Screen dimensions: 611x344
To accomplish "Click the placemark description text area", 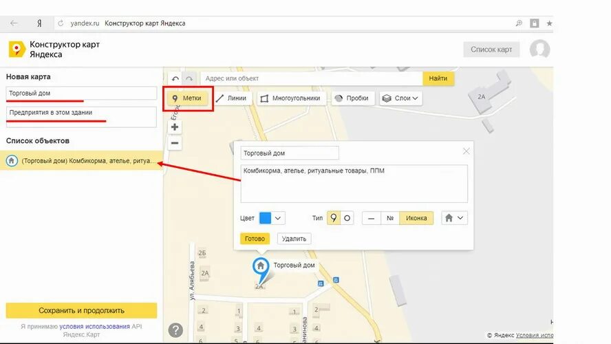I will [x=354, y=184].
